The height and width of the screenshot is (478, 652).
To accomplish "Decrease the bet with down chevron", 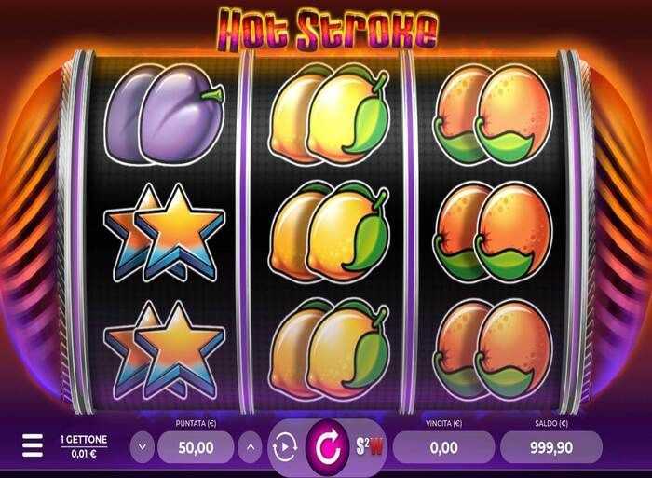I will tap(143, 447).
